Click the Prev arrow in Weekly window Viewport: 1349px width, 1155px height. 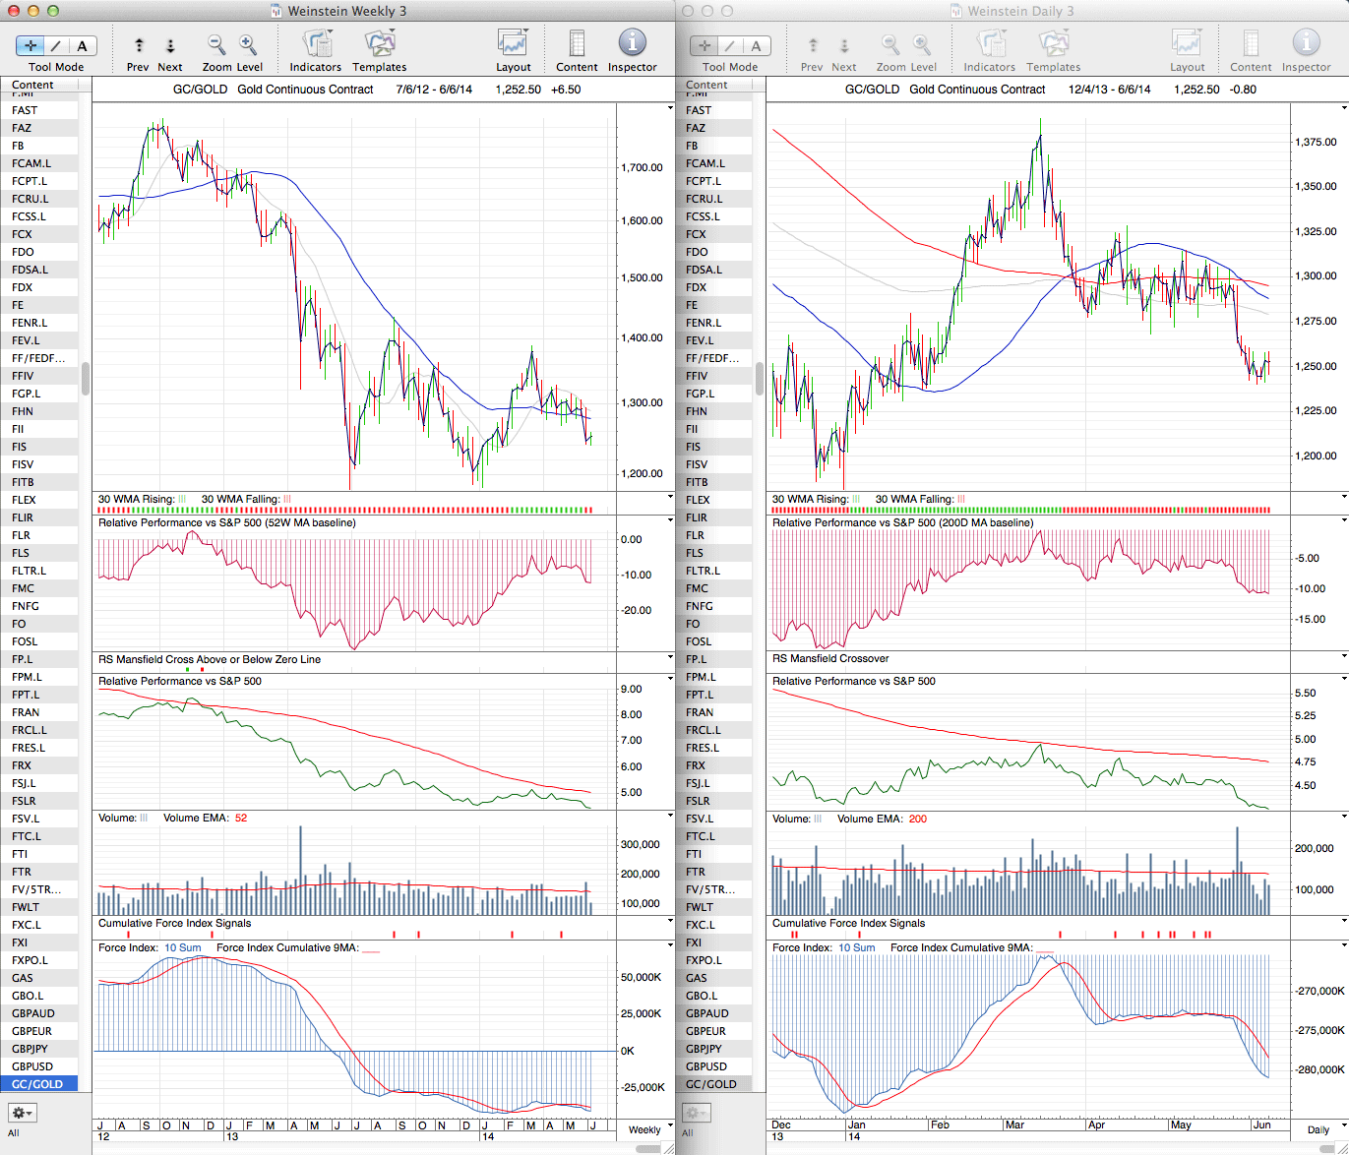click(x=139, y=45)
